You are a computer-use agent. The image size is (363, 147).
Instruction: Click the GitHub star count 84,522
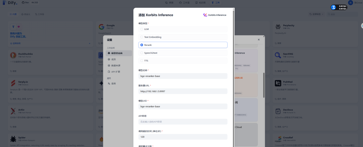coord(35,3)
